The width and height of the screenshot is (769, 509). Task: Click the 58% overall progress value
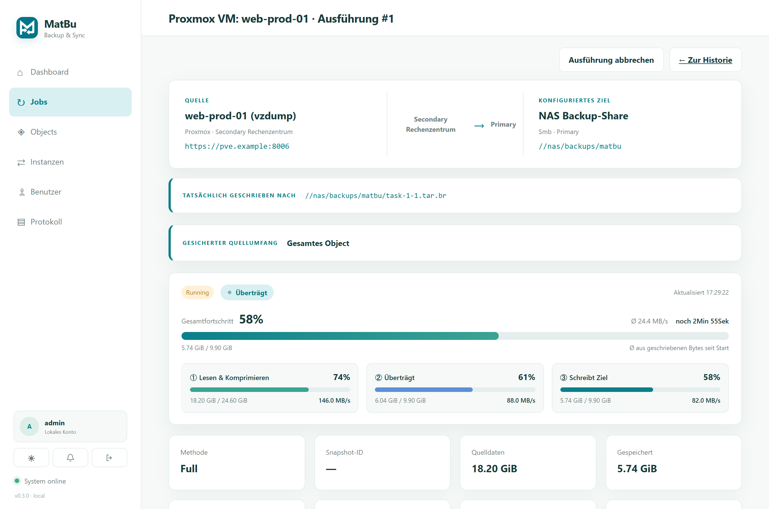pos(251,320)
